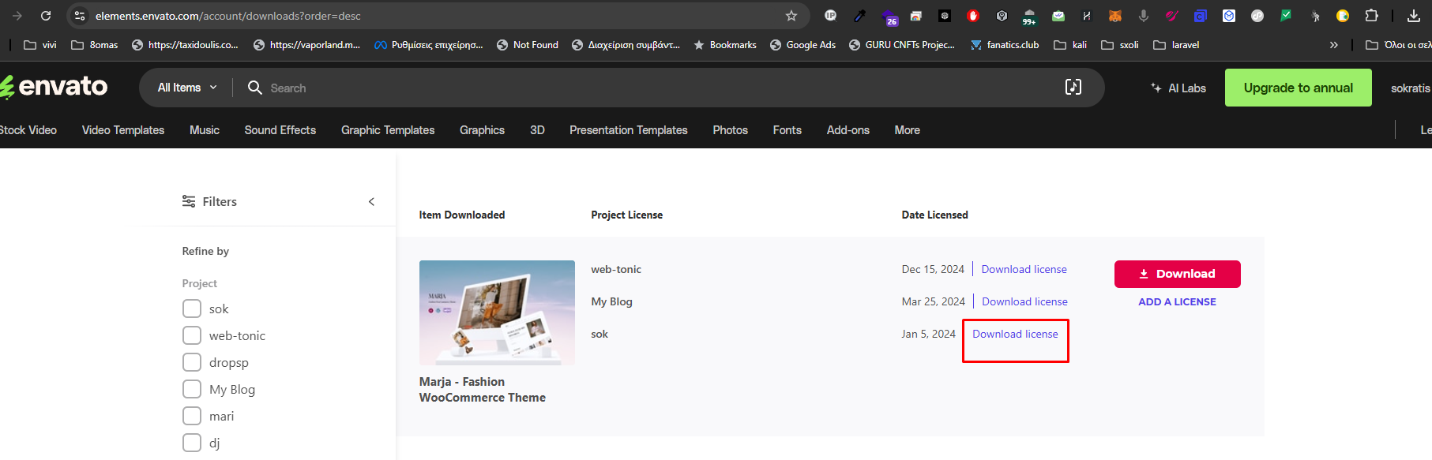Open browser downloads tray icon
This screenshot has height=460, width=1432.
(x=1414, y=16)
